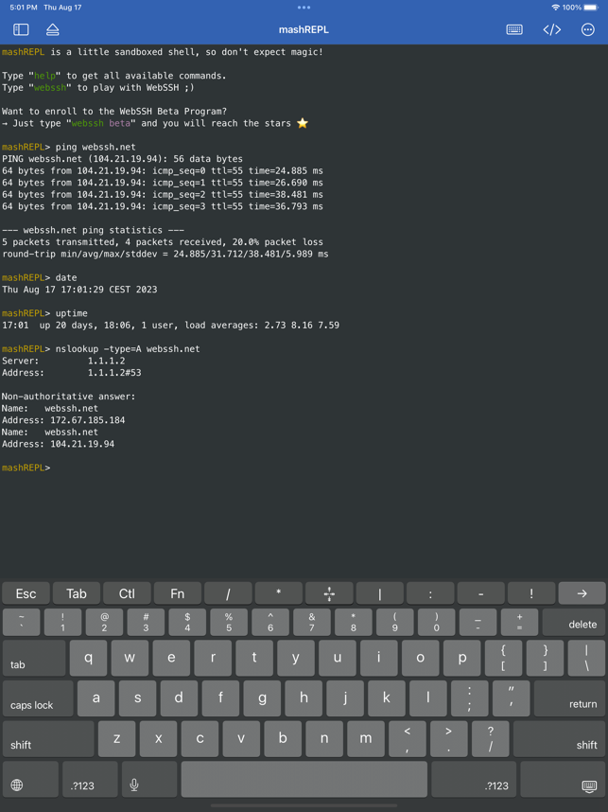Screen dimensions: 608x812
Task: Tap the @ 2 number key
Action: [x=104, y=623]
